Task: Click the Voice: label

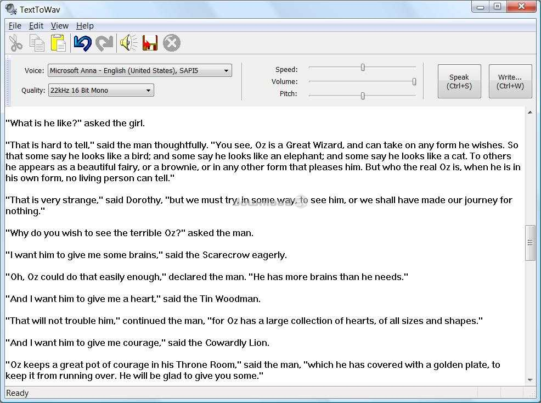Action: [x=34, y=70]
